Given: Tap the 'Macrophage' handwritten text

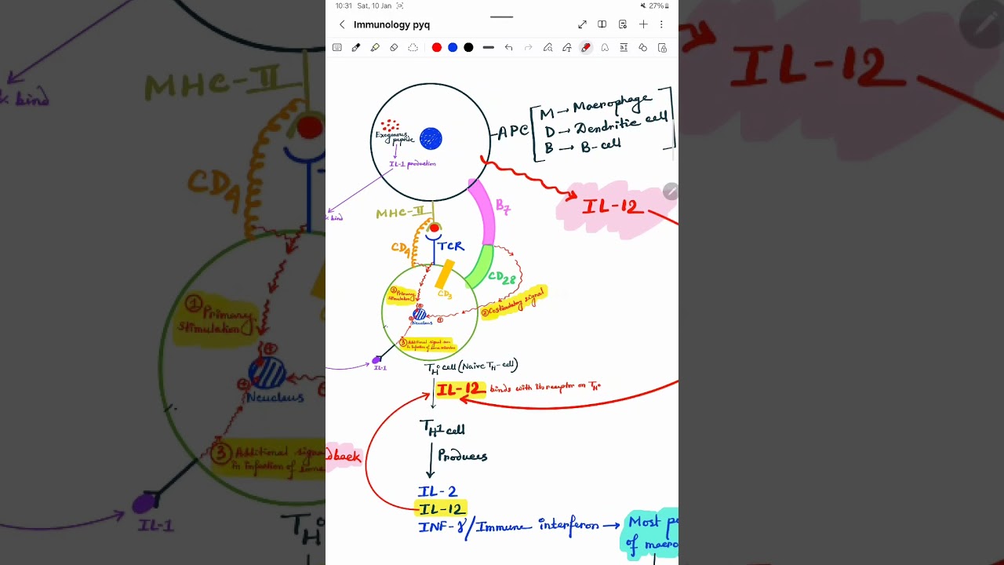Looking at the screenshot, I should (612, 105).
